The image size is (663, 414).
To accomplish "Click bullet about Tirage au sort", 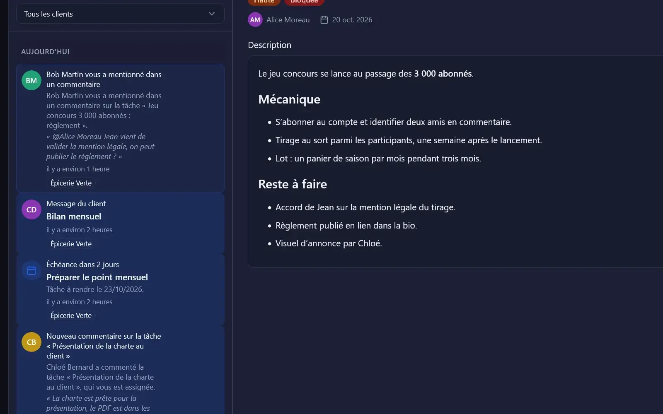I will (409, 140).
